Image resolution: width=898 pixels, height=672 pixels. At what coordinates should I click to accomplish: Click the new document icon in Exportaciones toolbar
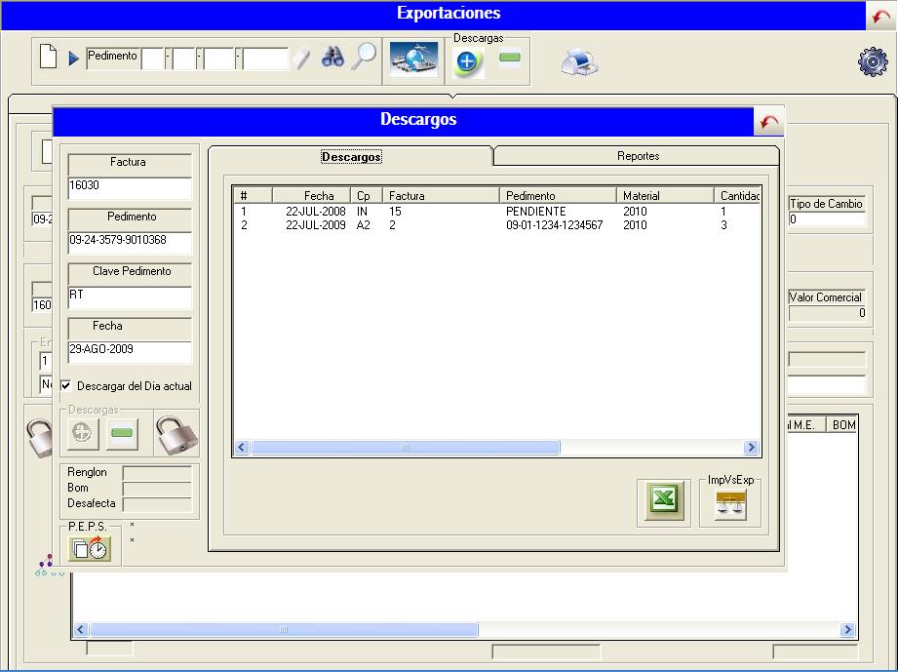point(48,57)
